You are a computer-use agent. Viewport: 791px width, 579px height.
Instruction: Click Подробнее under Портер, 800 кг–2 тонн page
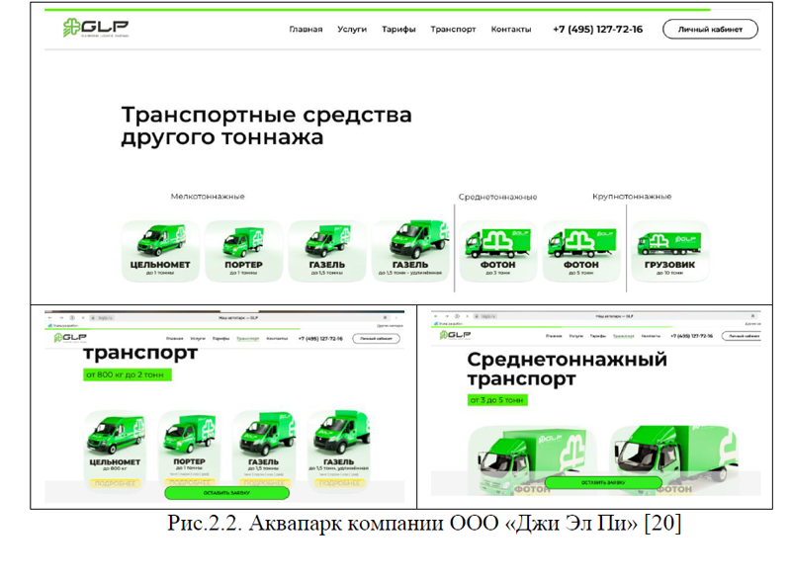189,483
